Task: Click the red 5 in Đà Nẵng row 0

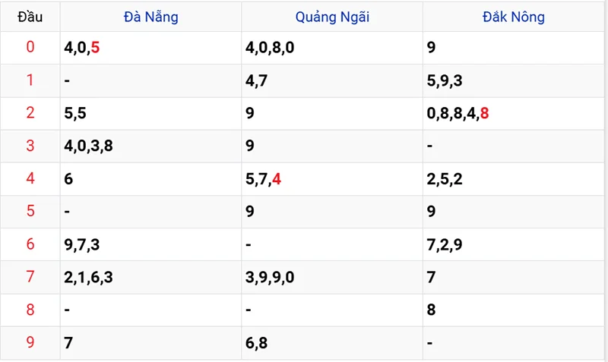Action: pyautogui.click(x=95, y=48)
